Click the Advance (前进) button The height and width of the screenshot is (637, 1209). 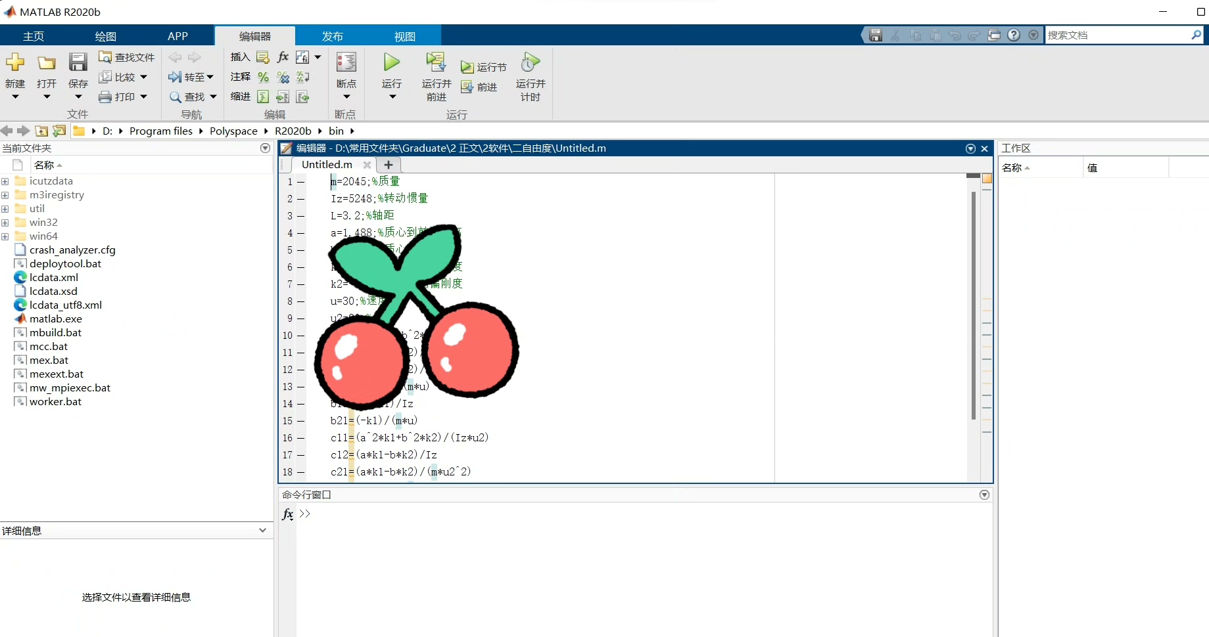pyautogui.click(x=479, y=87)
